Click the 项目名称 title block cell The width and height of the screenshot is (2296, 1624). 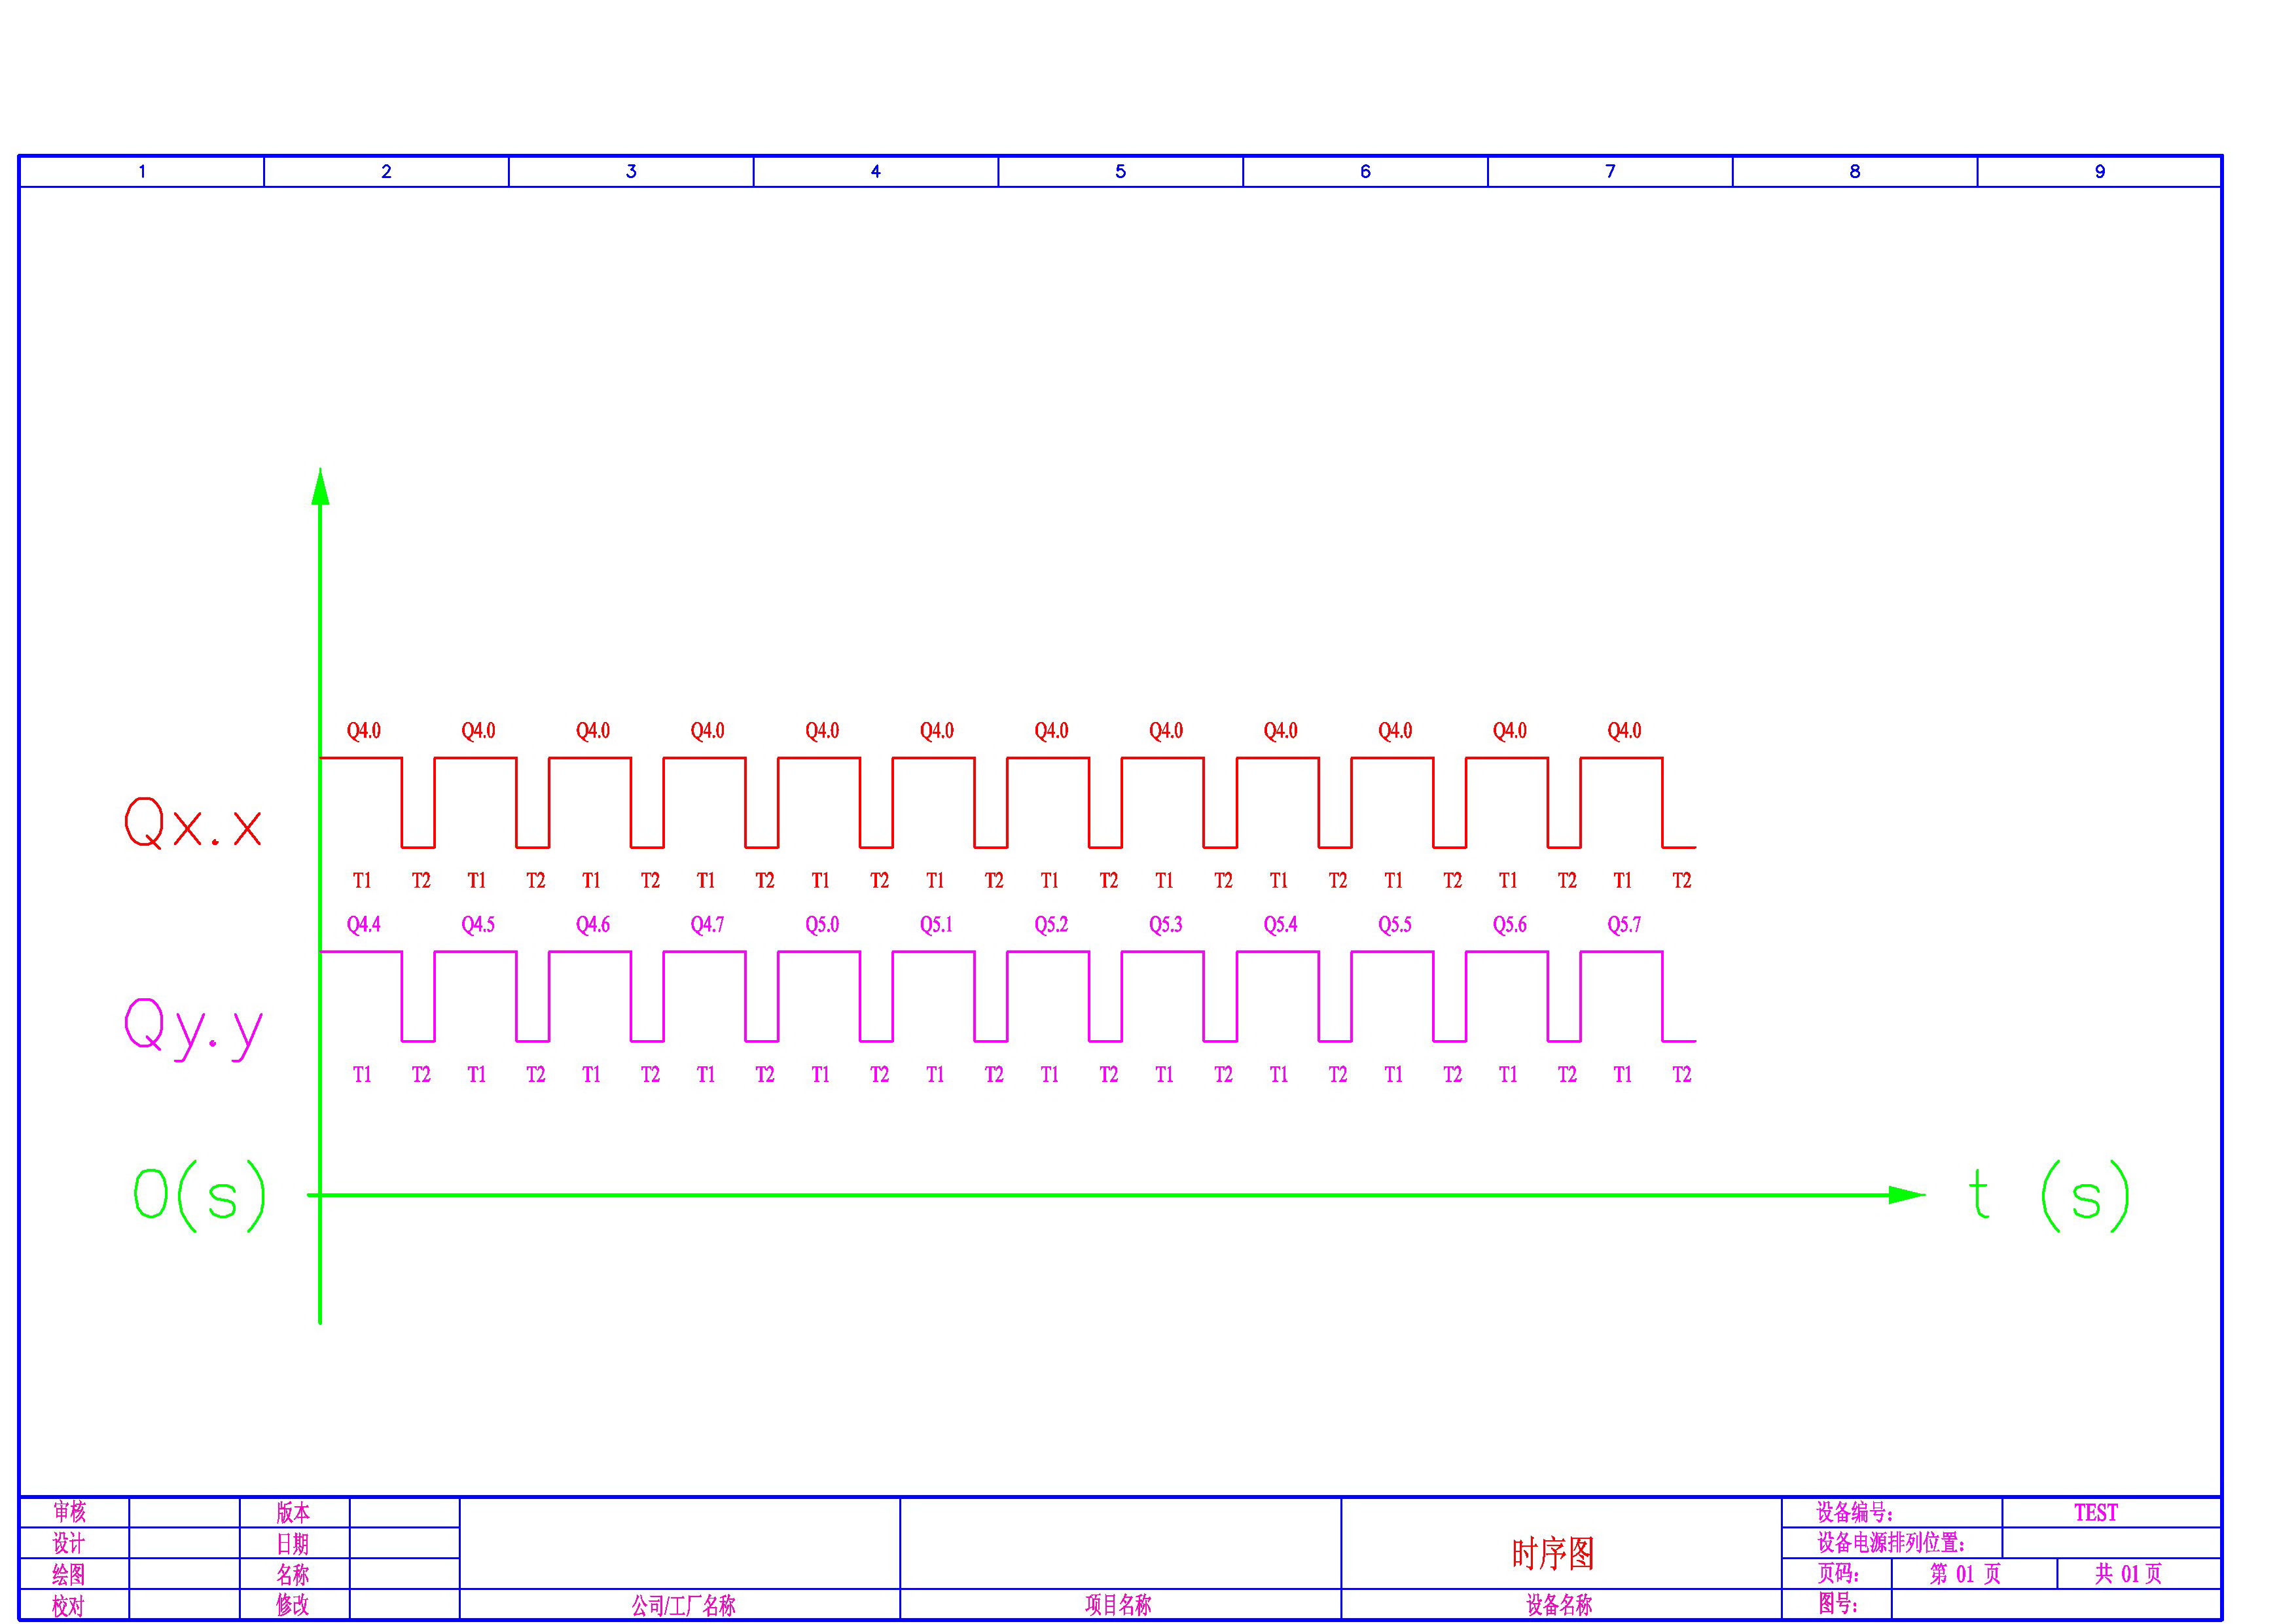(x=1118, y=1605)
